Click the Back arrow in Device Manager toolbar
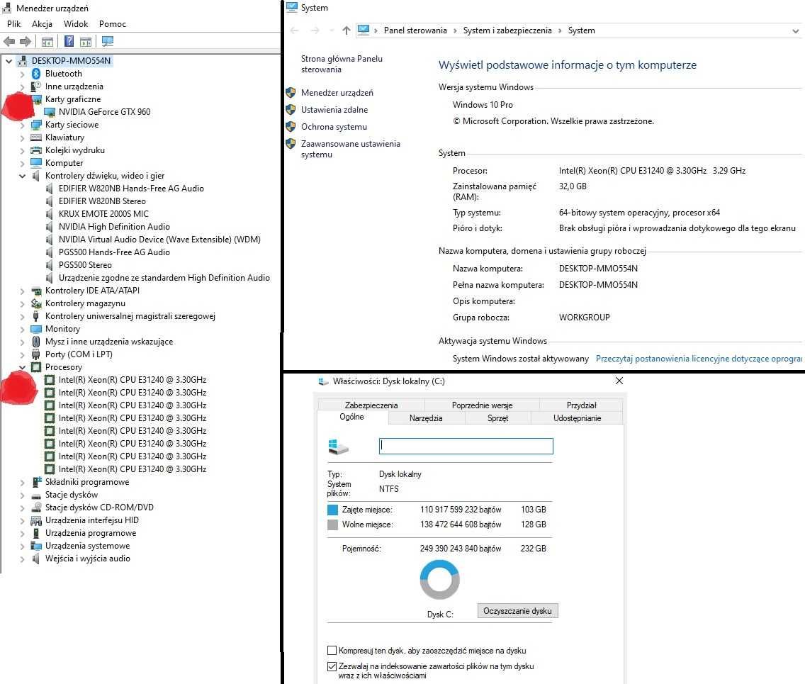The height and width of the screenshot is (684, 805). pos(9,42)
